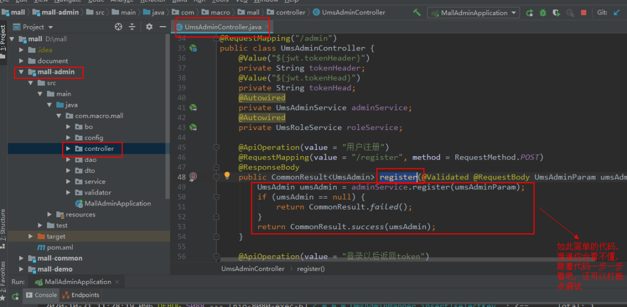
Task: Open Project panel settings gear
Action: pyautogui.click(x=149, y=27)
